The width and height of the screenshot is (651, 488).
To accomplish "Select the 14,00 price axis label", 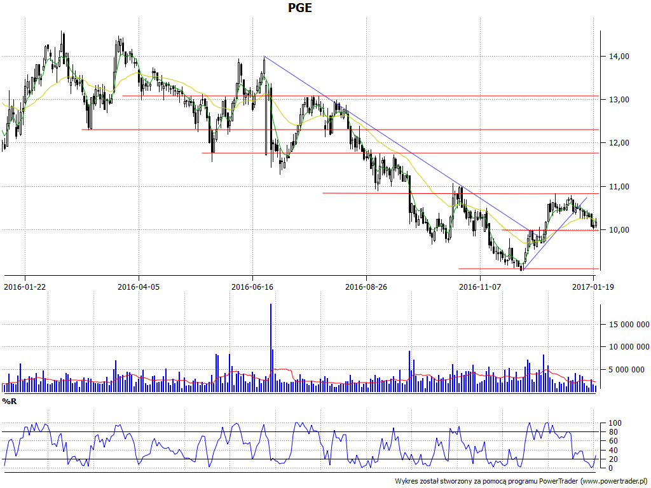I will (619, 57).
